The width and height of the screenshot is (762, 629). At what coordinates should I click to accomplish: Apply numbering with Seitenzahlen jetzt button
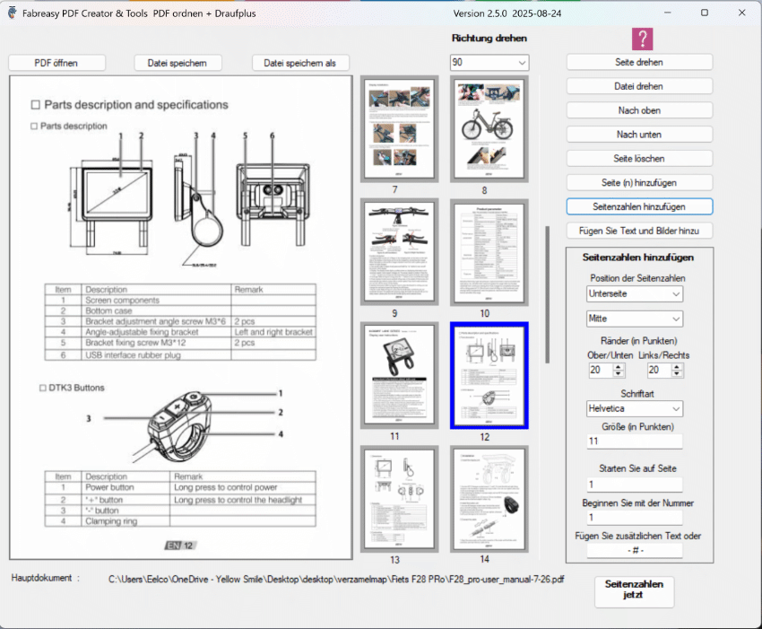[634, 590]
